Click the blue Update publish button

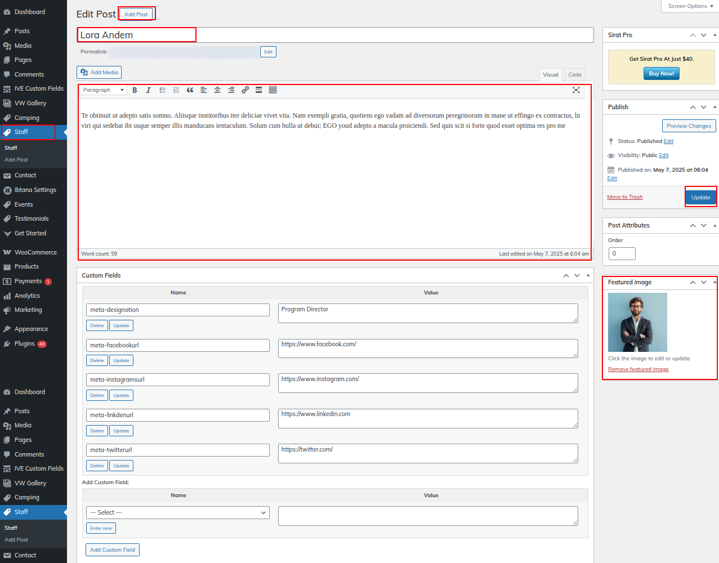coord(700,198)
